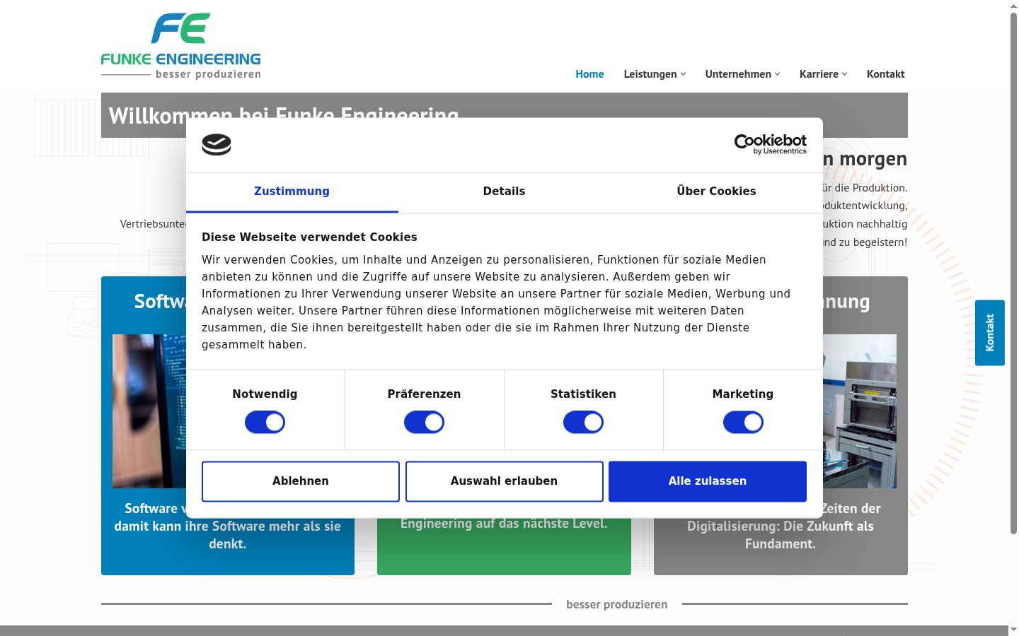Switch to the Details tab
1019x636 pixels.
(504, 192)
